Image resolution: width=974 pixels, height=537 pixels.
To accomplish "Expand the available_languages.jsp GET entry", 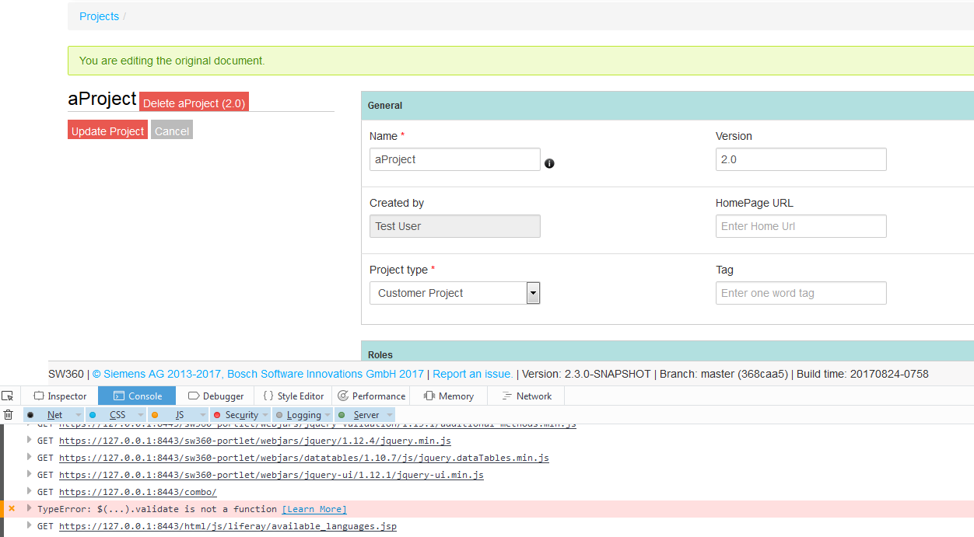I will 30,525.
